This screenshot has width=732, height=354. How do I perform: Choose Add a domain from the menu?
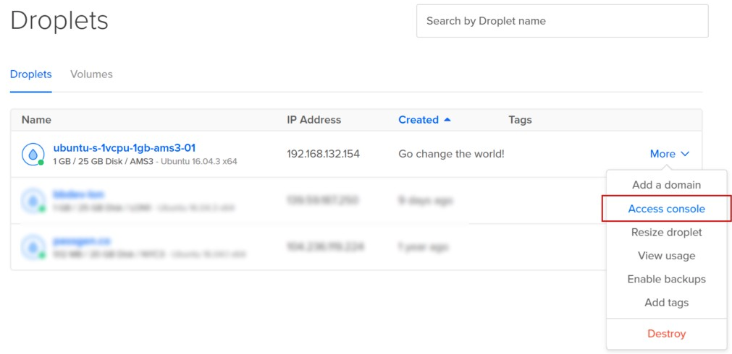click(x=666, y=185)
